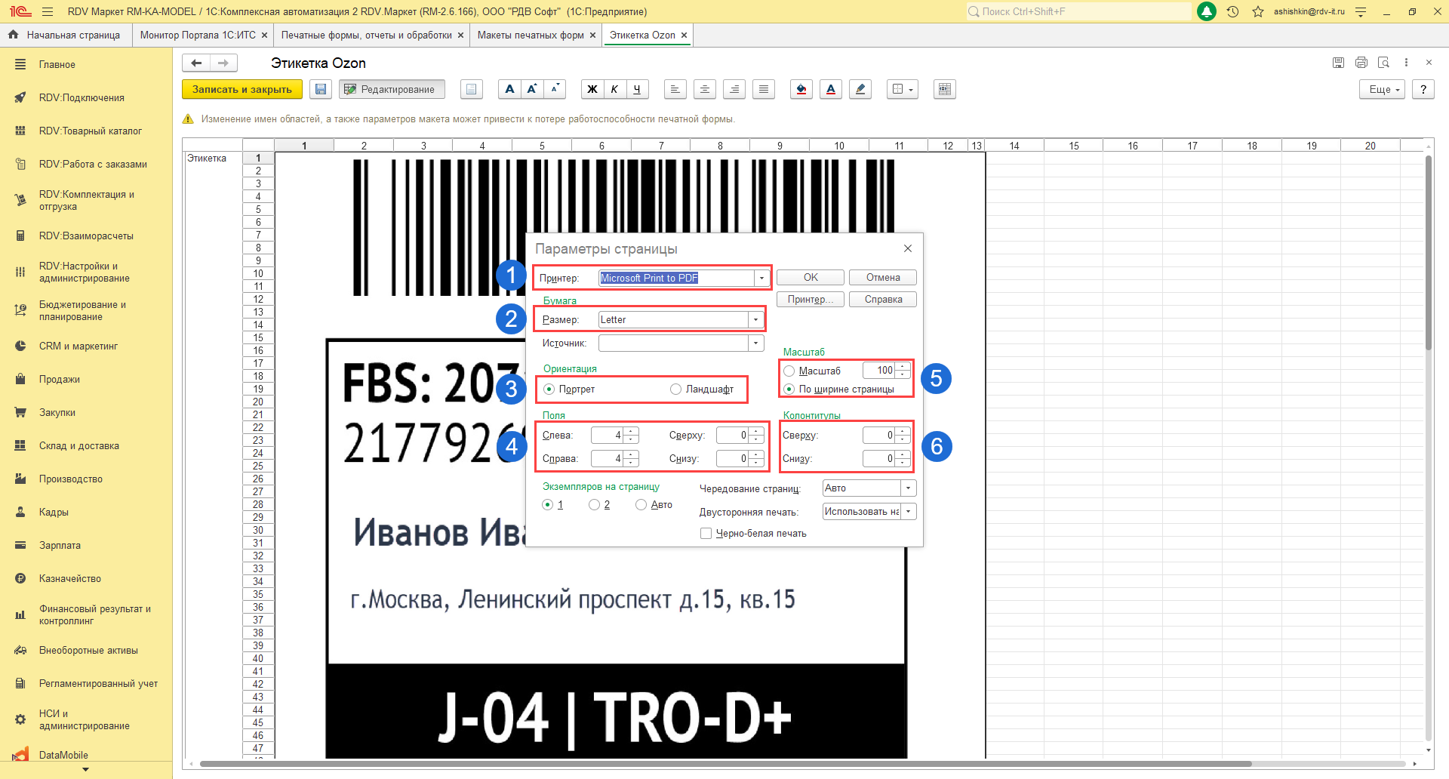Screen dimensions: 1449x779
Task: Expand Чередование страниц dropdown
Action: click(x=909, y=488)
